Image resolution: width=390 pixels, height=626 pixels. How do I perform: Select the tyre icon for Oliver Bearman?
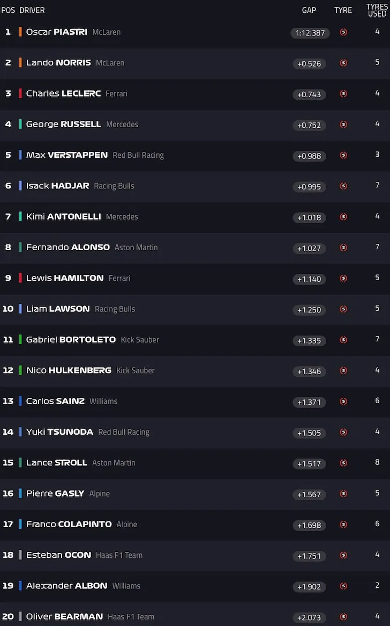tap(343, 617)
